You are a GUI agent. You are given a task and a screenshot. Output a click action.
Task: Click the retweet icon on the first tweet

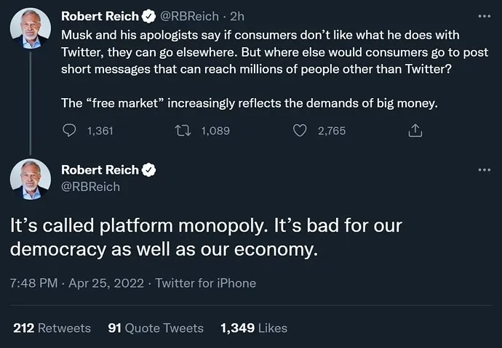click(185, 131)
